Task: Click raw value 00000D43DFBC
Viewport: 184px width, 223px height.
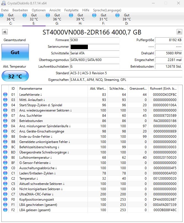Action: coord(165,95)
